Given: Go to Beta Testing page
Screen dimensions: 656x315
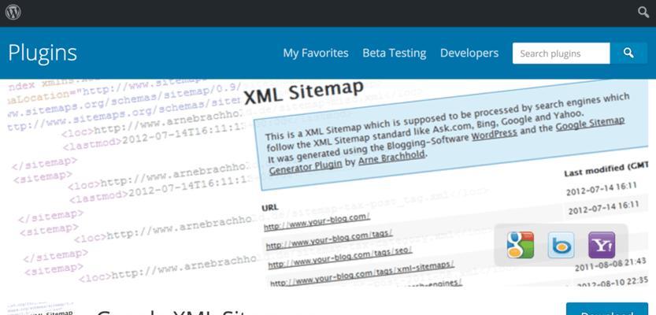Looking at the screenshot, I should point(394,53).
